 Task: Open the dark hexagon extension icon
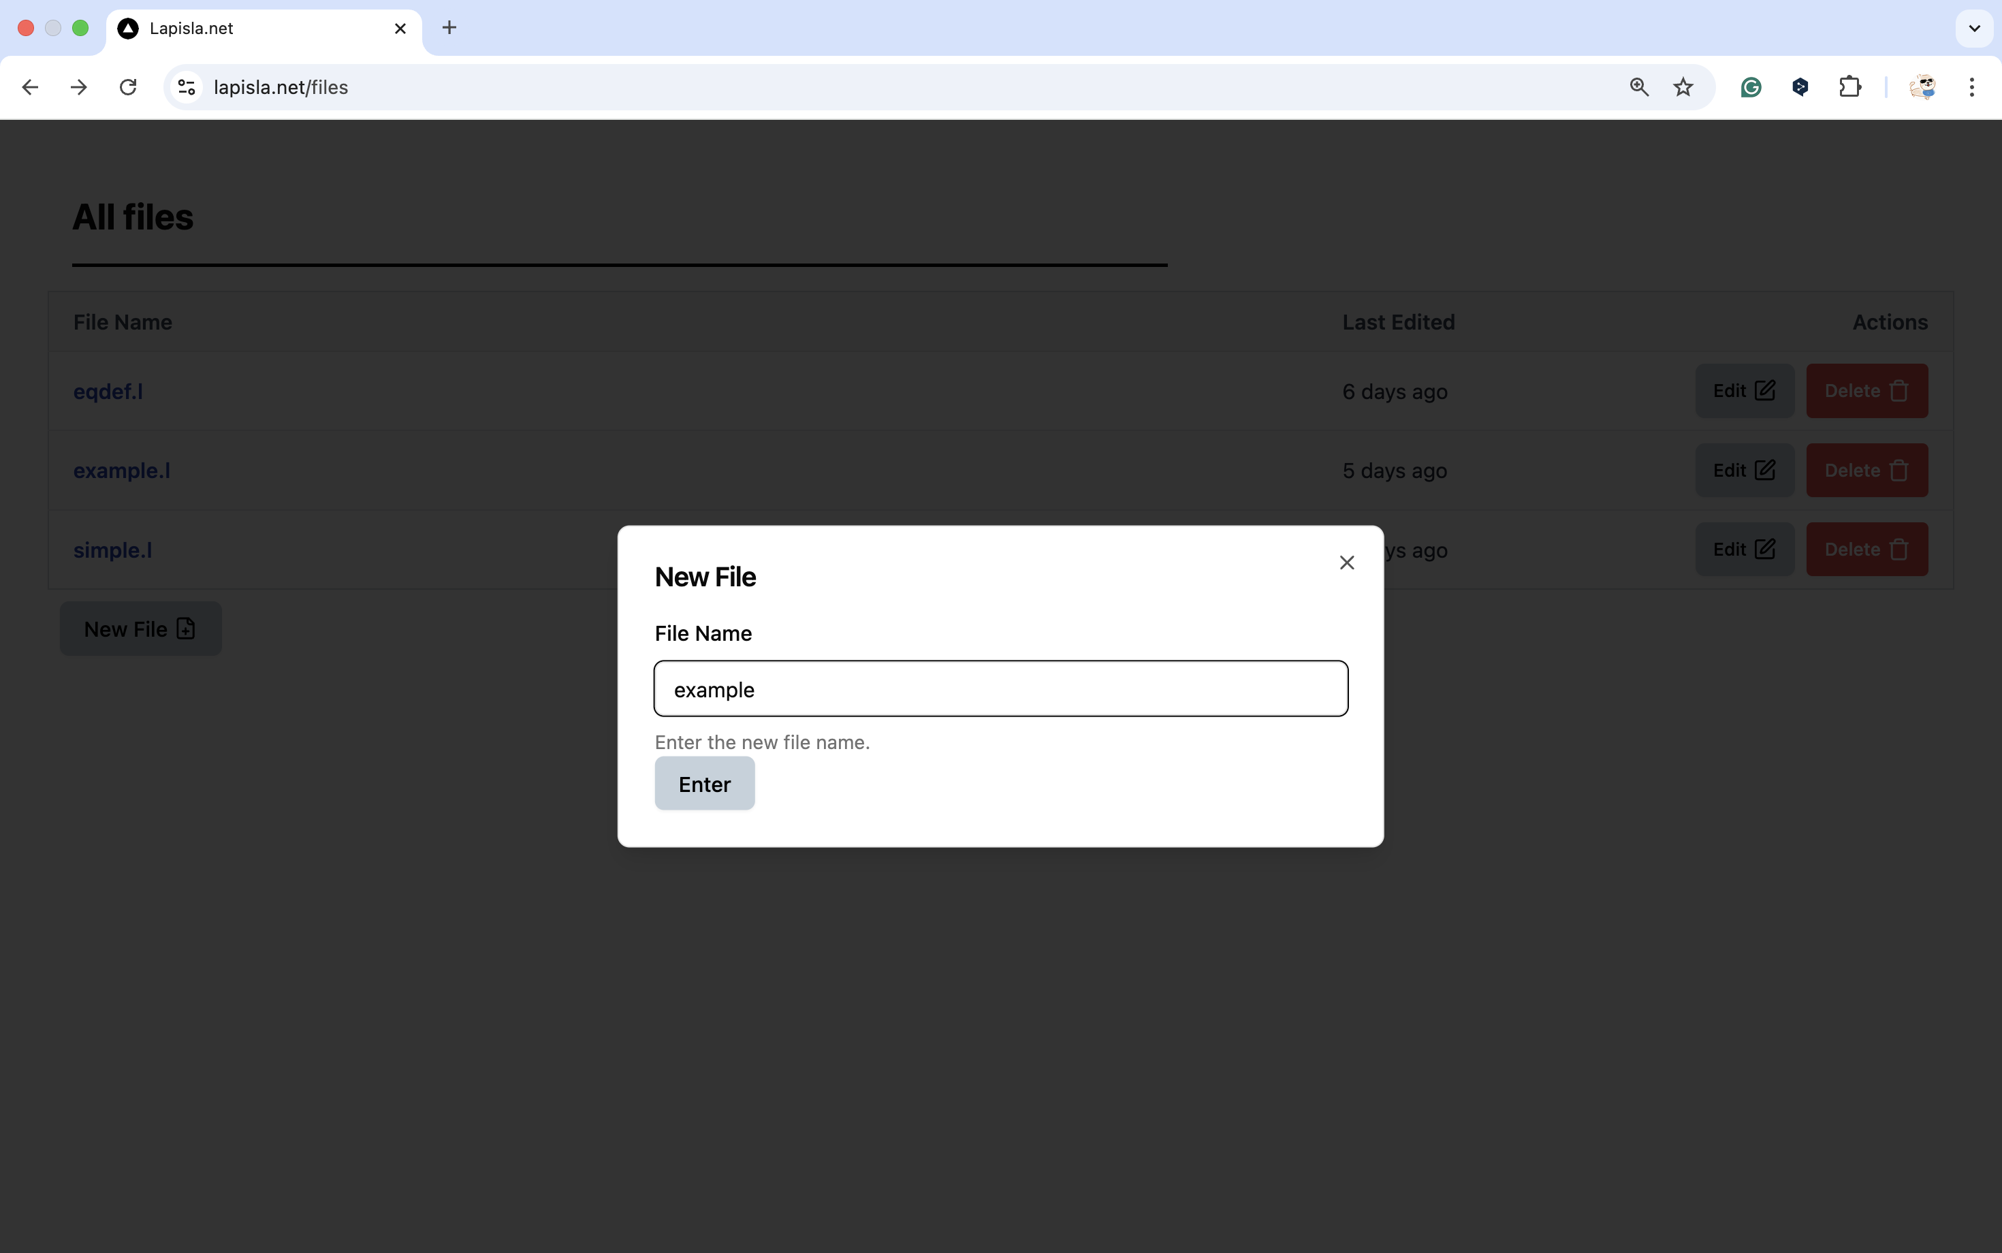1800,87
